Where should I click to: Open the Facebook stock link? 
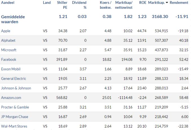(8, 60)
